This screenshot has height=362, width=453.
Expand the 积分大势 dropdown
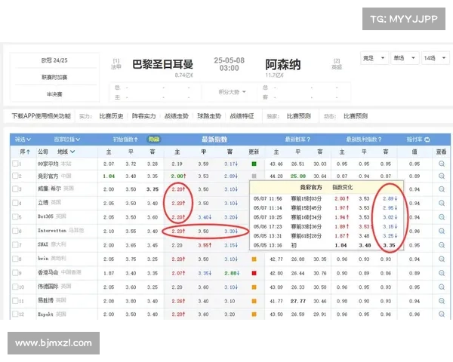(x=232, y=92)
